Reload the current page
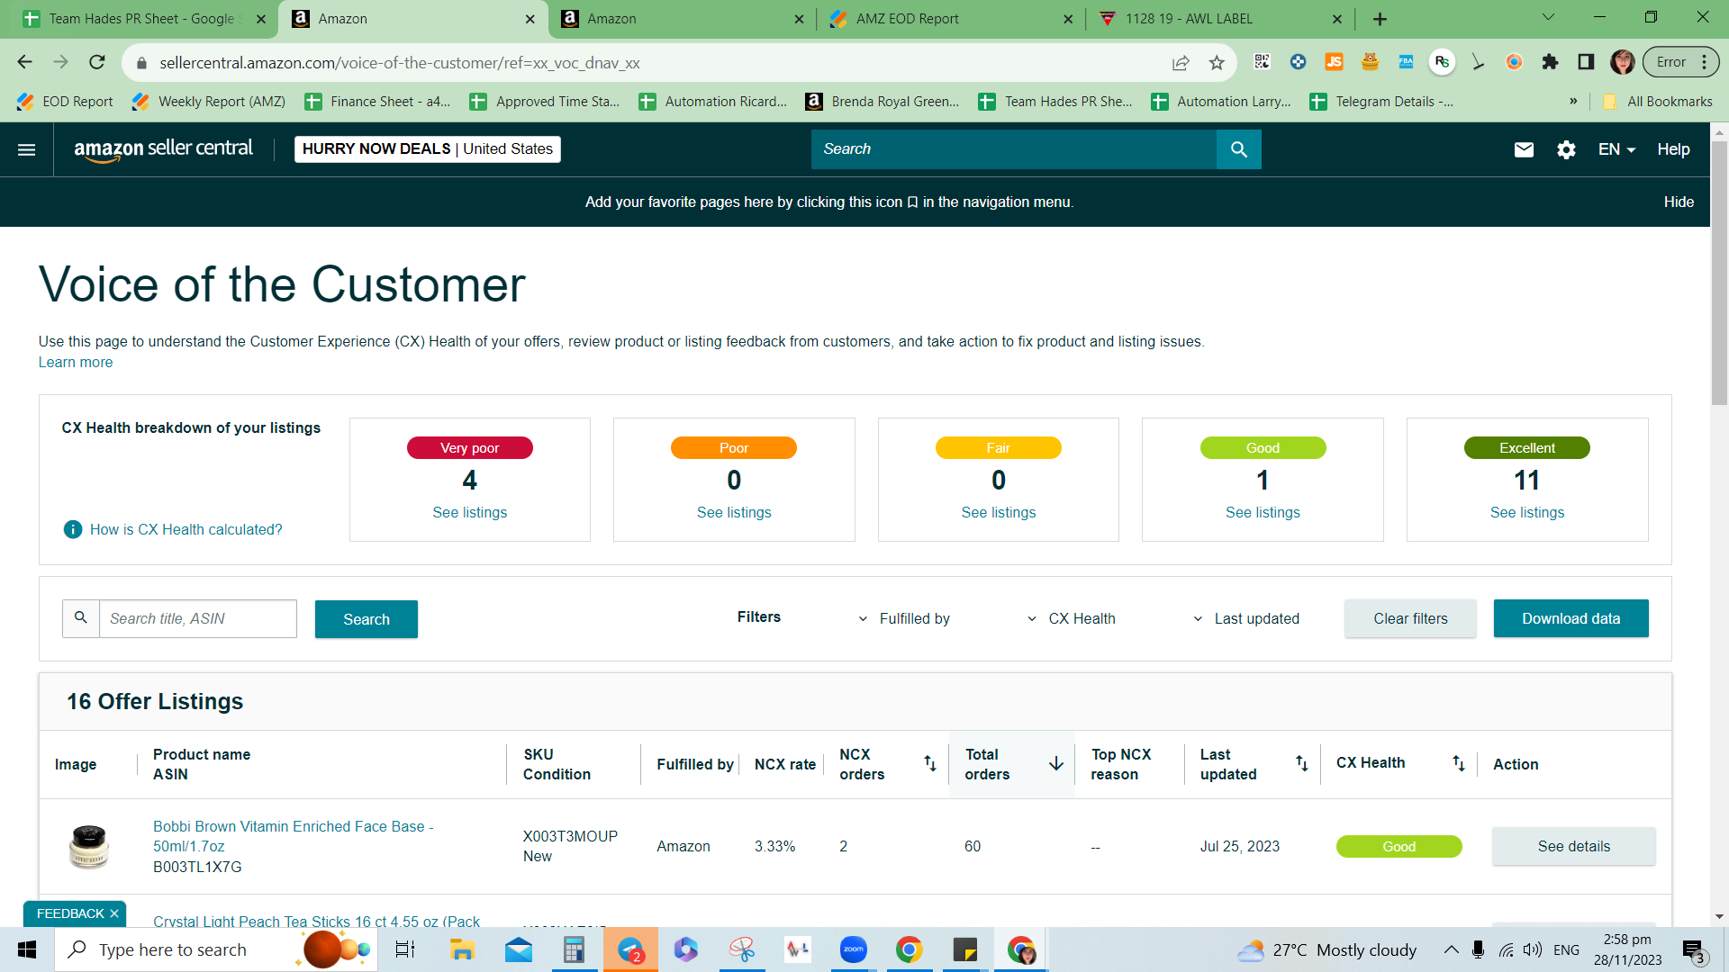This screenshot has width=1729, height=972. click(x=97, y=62)
